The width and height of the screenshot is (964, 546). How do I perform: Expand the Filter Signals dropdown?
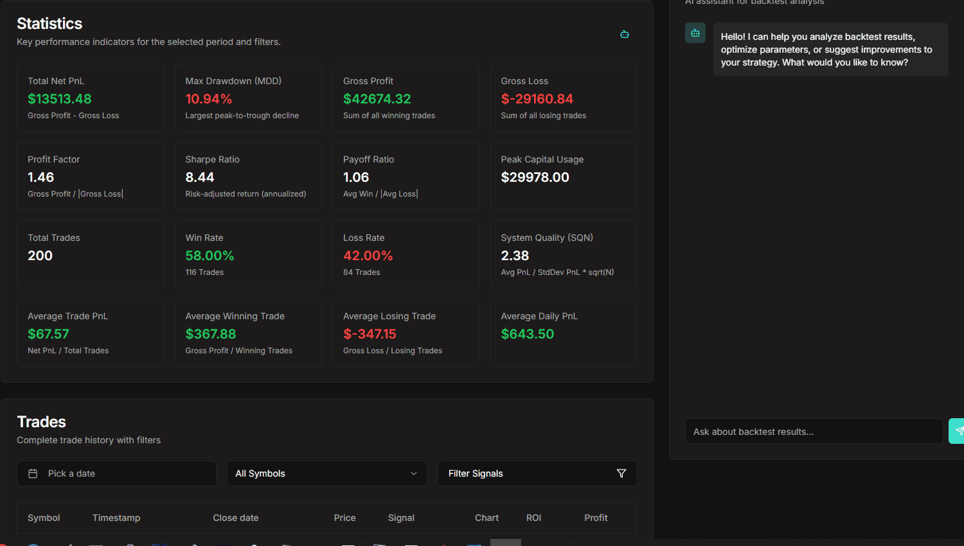pyautogui.click(x=537, y=473)
